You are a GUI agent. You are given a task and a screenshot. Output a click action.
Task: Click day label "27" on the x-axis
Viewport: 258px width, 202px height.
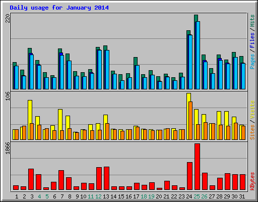(x=212, y=196)
